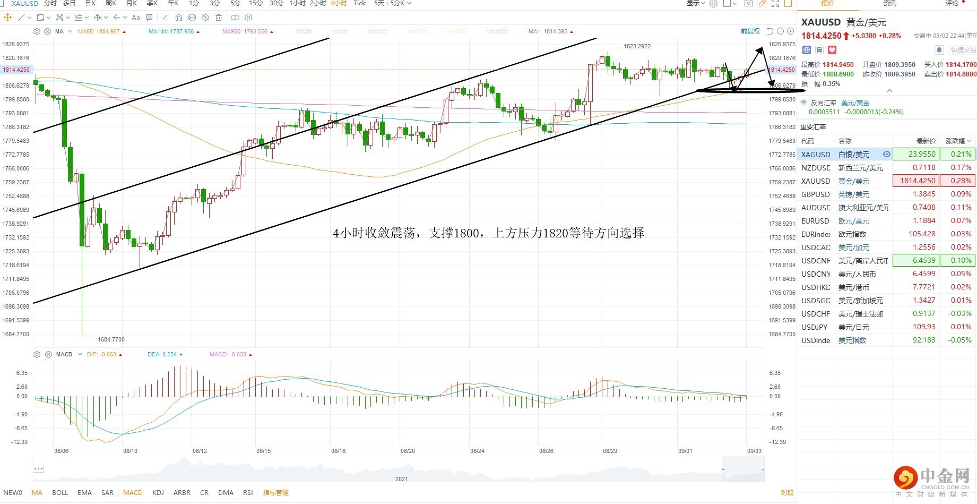Image resolution: width=977 pixels, height=504 pixels.
Task: Activate the pencil drawing mode icon
Action: [762, 3]
